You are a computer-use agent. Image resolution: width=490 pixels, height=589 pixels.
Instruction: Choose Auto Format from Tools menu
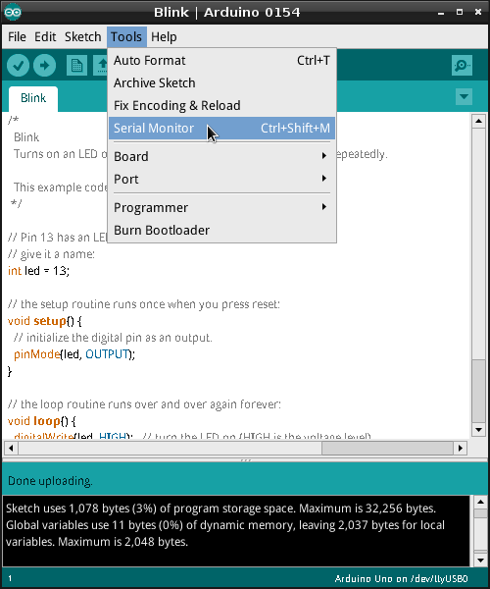(x=221, y=60)
